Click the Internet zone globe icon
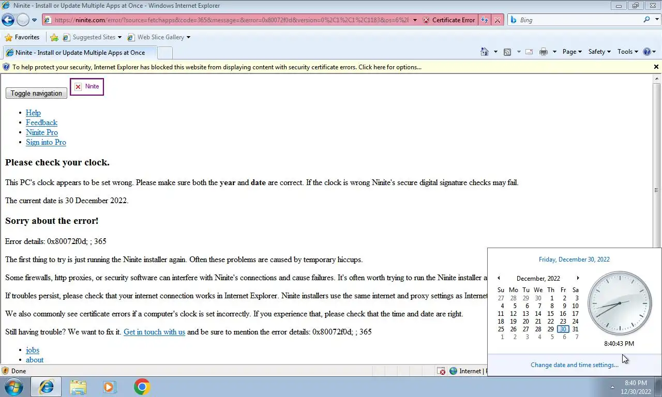Image resolution: width=662 pixels, height=397 pixels. click(454, 371)
